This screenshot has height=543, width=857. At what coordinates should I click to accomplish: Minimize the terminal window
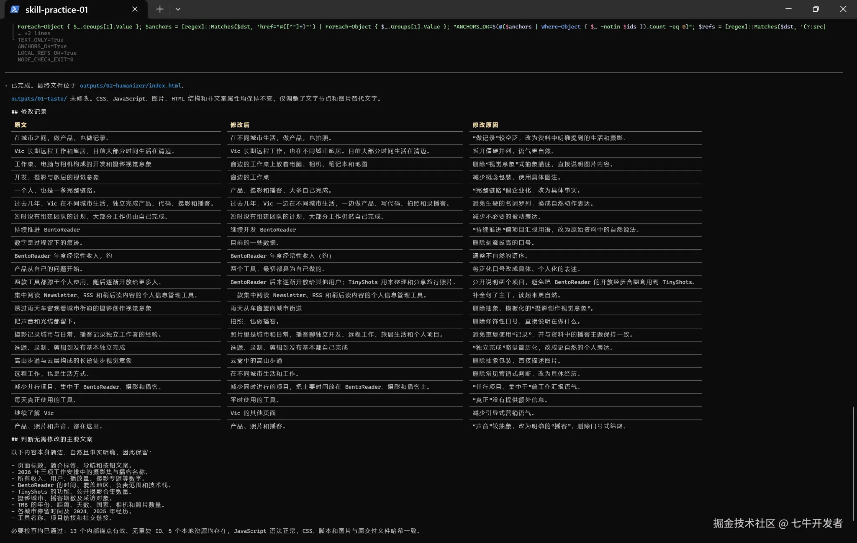point(788,9)
